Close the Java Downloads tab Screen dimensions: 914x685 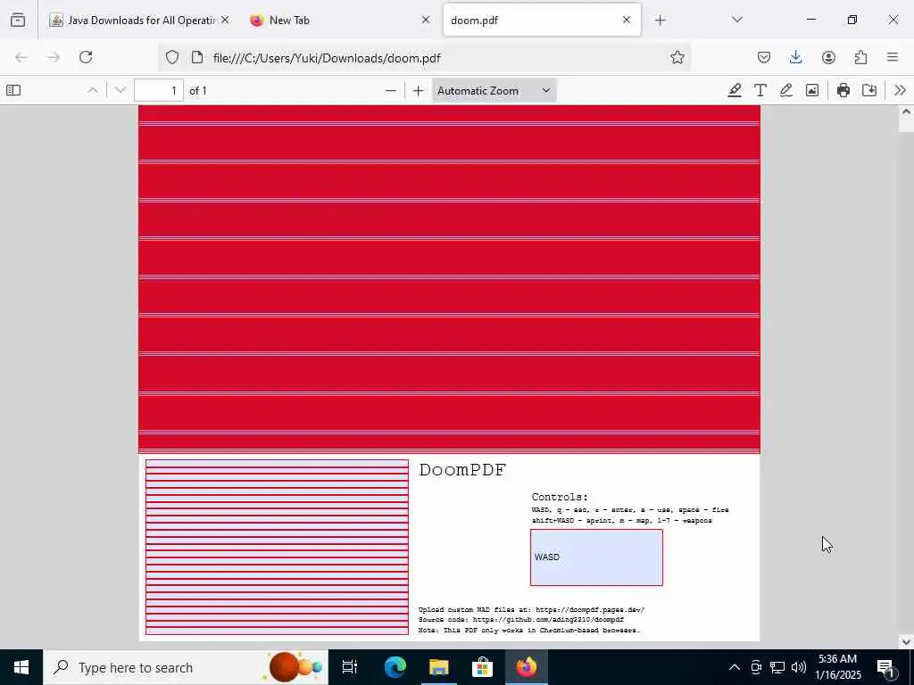click(x=225, y=21)
